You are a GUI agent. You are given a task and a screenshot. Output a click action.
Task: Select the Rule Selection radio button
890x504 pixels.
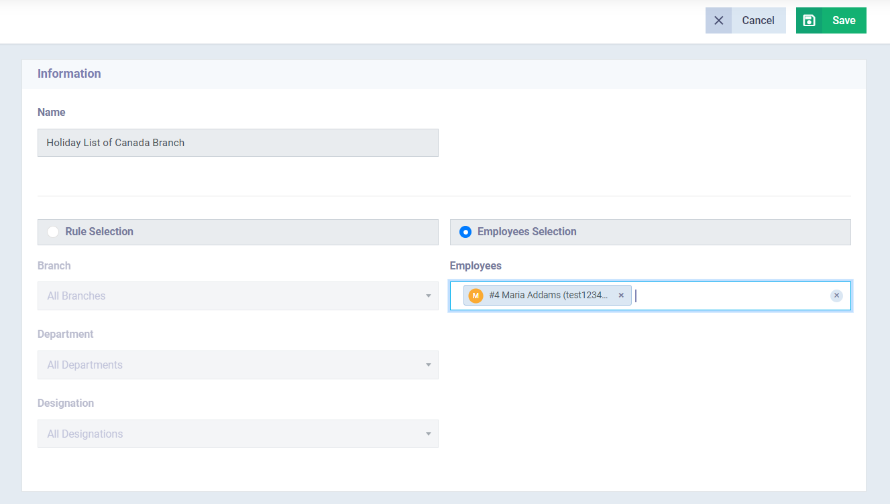click(x=53, y=232)
